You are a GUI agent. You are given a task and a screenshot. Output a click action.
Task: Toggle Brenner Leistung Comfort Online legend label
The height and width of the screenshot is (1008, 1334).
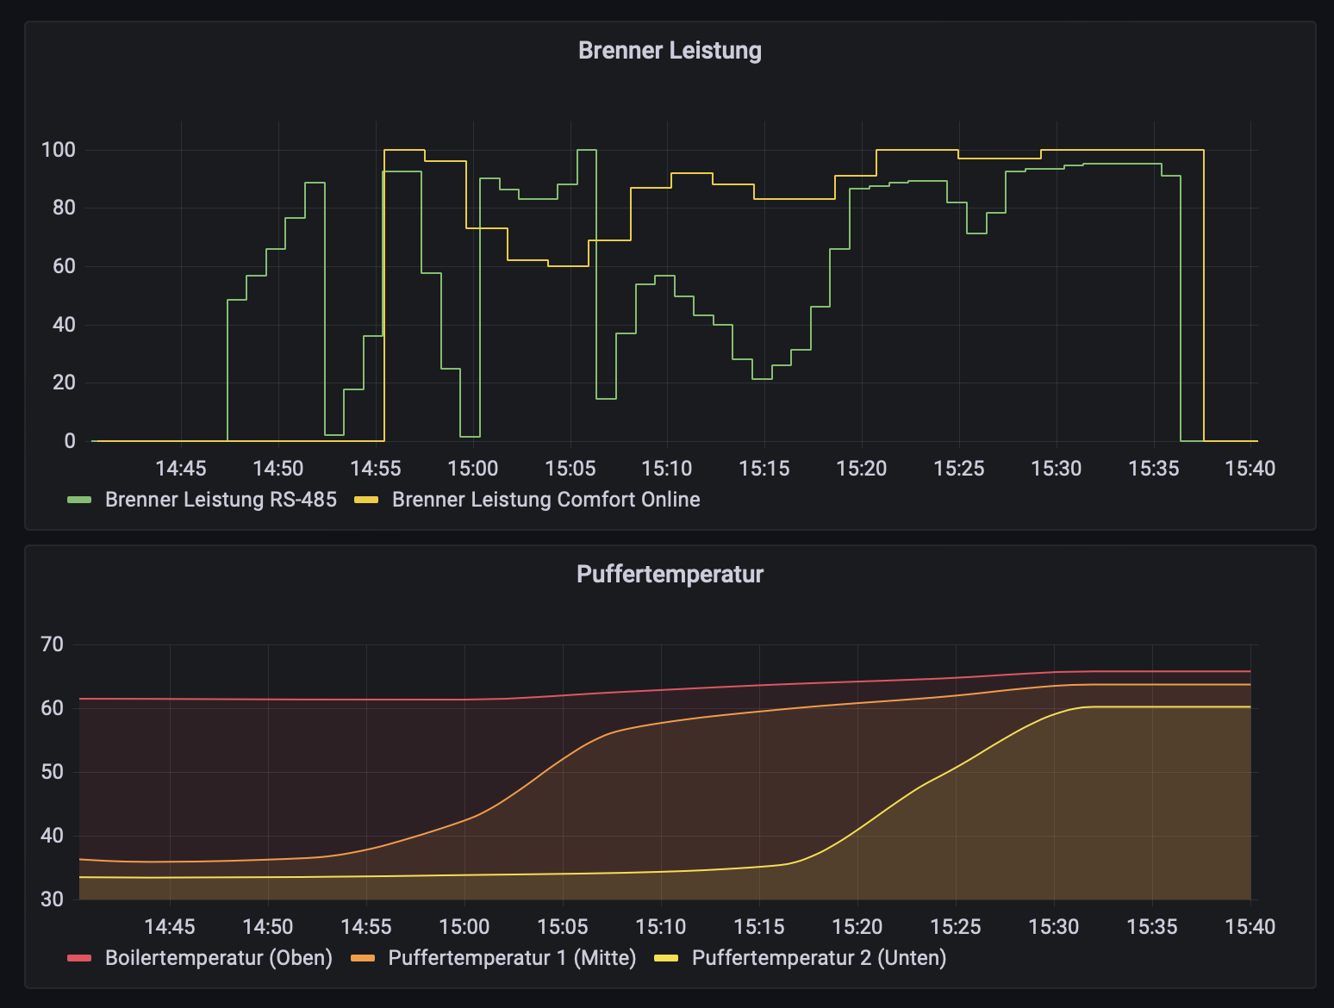(x=545, y=500)
